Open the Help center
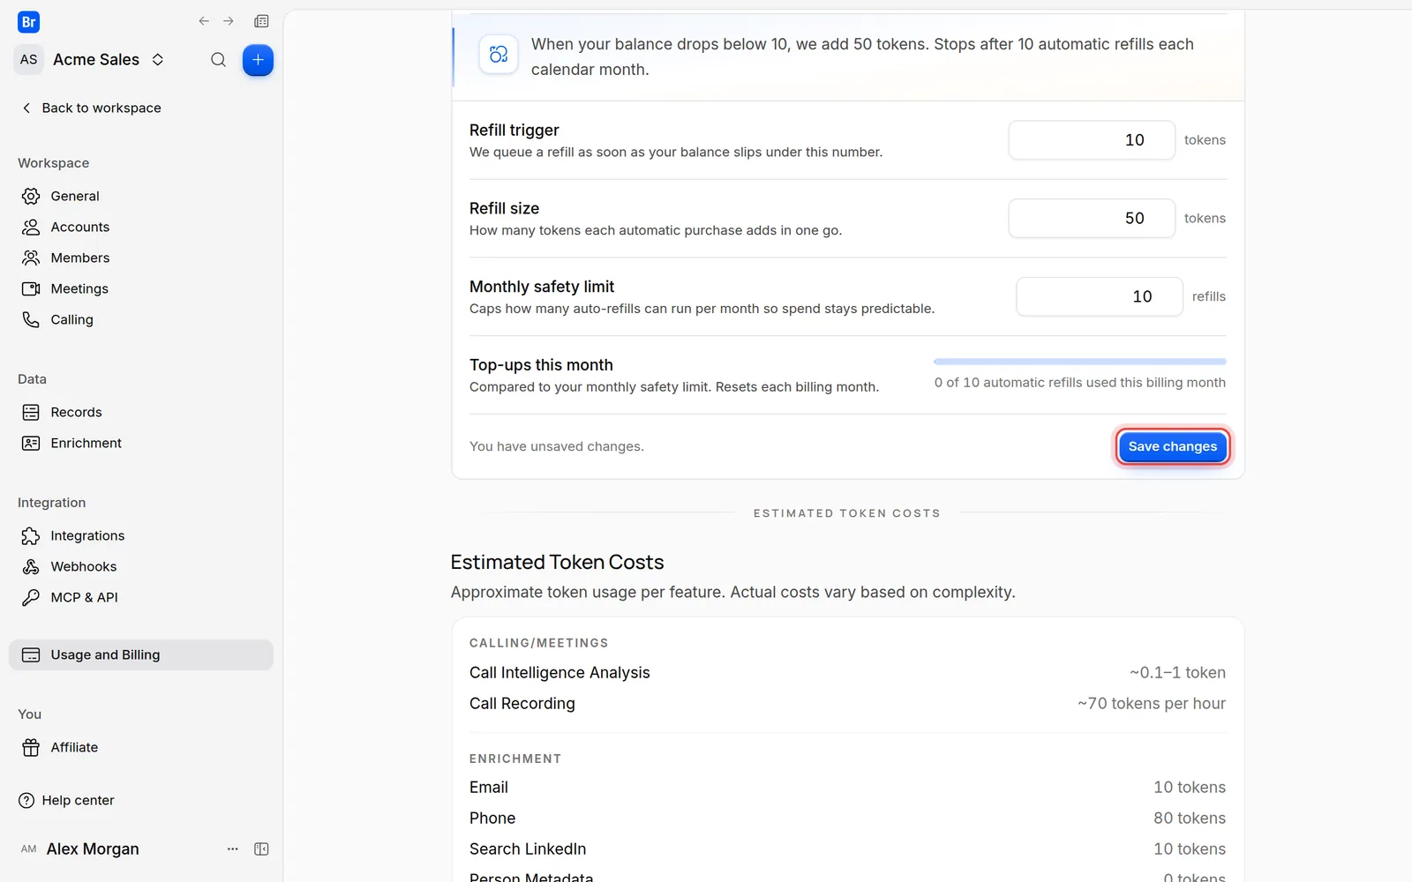This screenshot has height=882, width=1412. tap(66, 800)
